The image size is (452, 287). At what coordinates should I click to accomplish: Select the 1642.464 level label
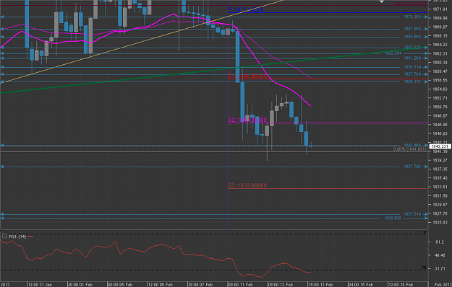412,145
